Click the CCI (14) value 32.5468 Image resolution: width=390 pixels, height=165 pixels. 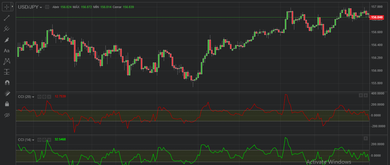(60, 139)
